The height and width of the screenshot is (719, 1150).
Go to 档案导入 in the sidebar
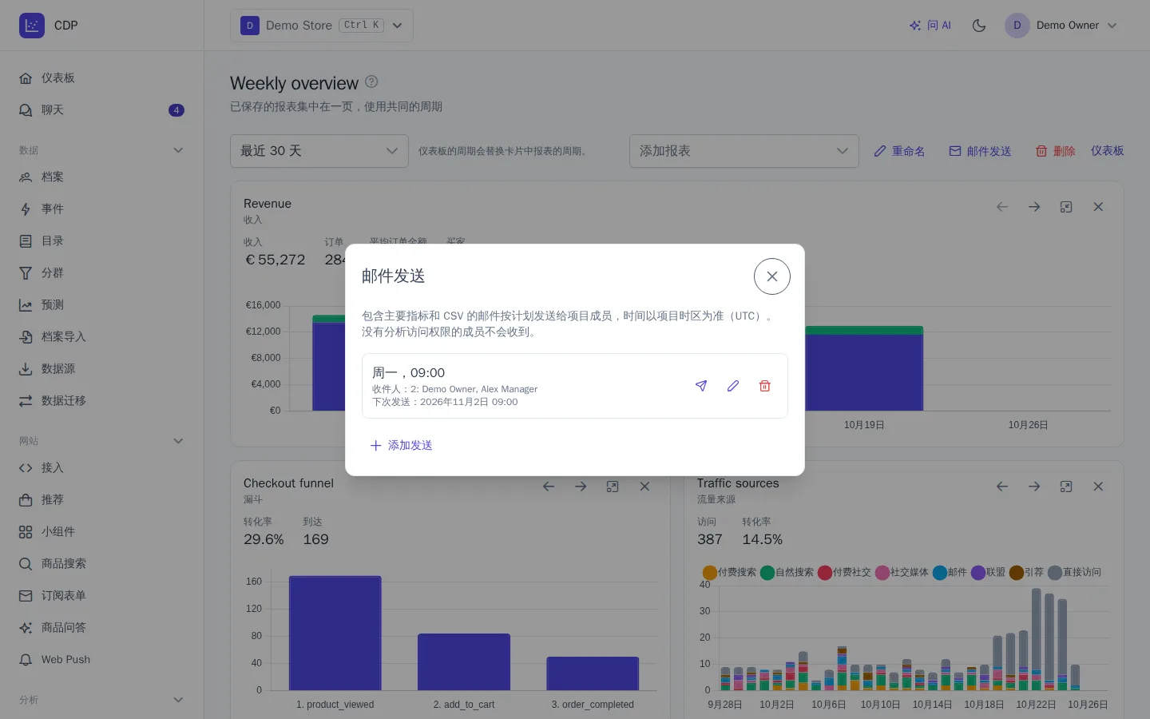pos(102,337)
